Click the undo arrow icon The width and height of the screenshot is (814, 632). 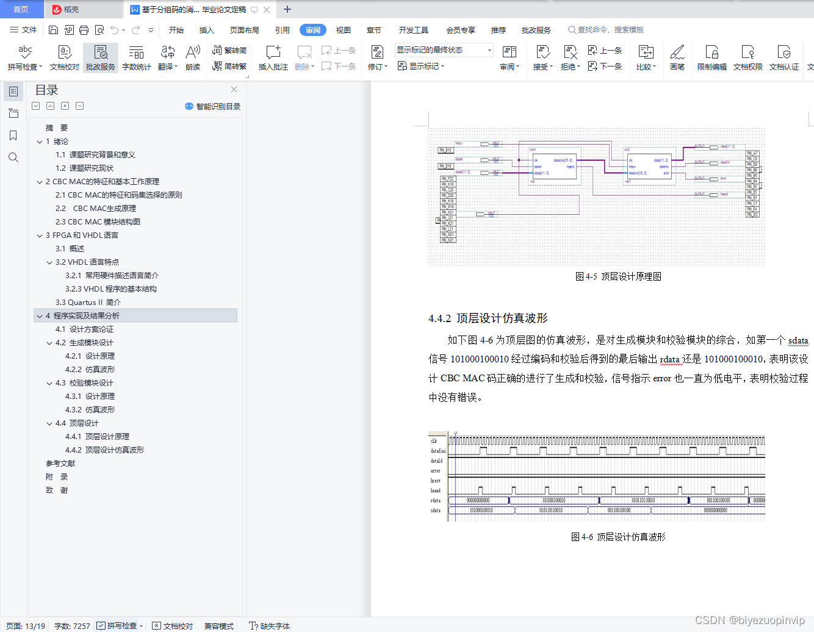coord(115,30)
